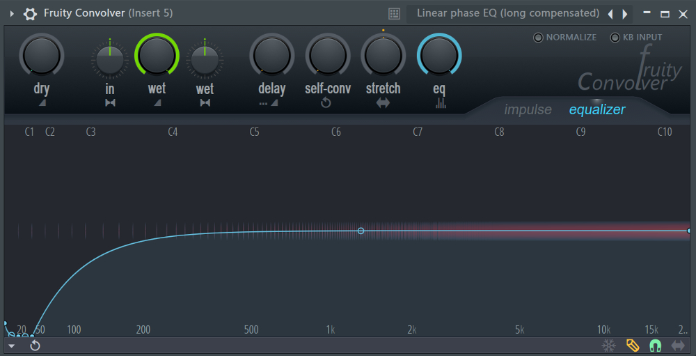The height and width of the screenshot is (356, 696).
Task: Select next preset arrow
Action: pyautogui.click(x=625, y=14)
